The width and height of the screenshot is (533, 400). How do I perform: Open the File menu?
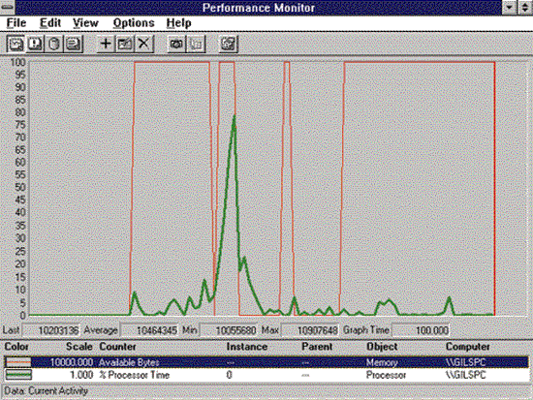16,23
